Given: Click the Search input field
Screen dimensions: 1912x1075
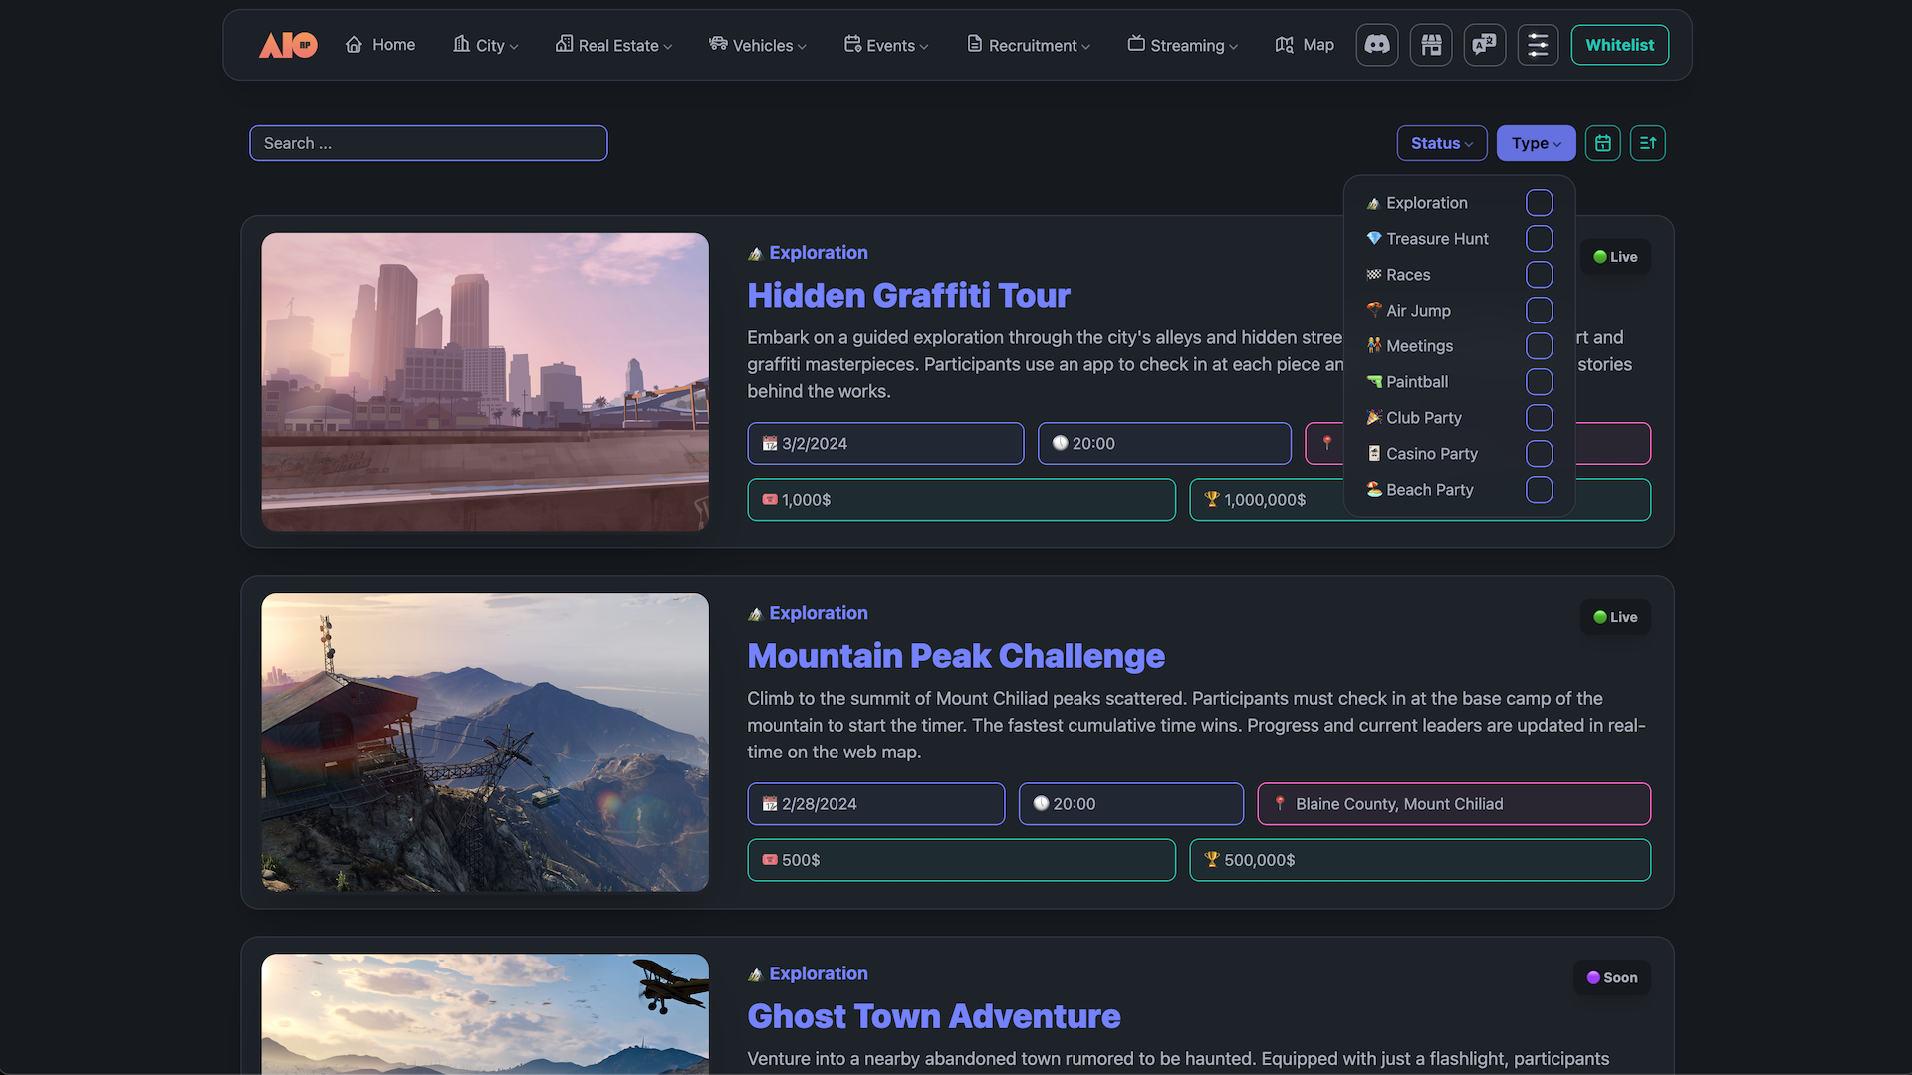Looking at the screenshot, I should click(x=428, y=143).
